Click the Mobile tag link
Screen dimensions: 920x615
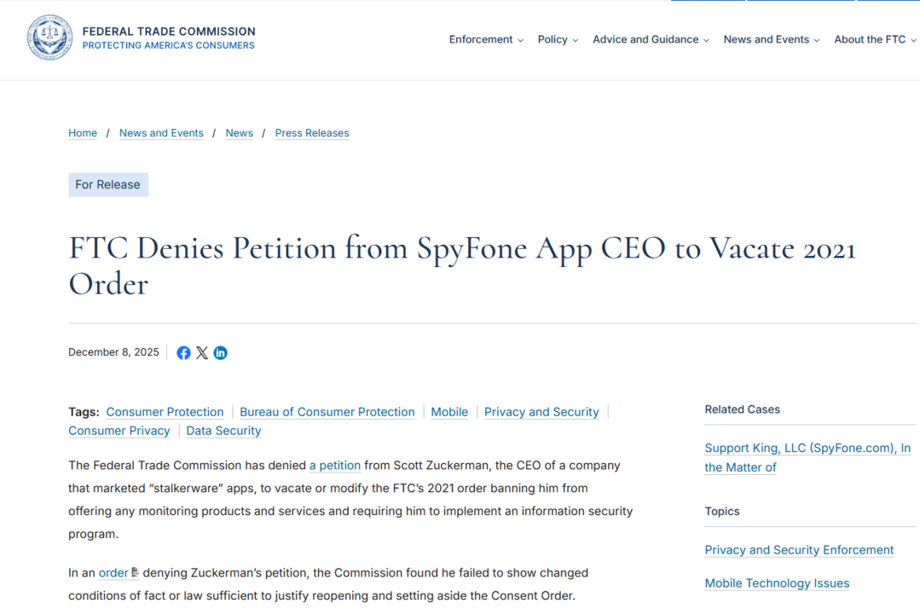449,412
